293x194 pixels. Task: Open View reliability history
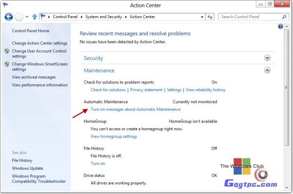pos(206,90)
